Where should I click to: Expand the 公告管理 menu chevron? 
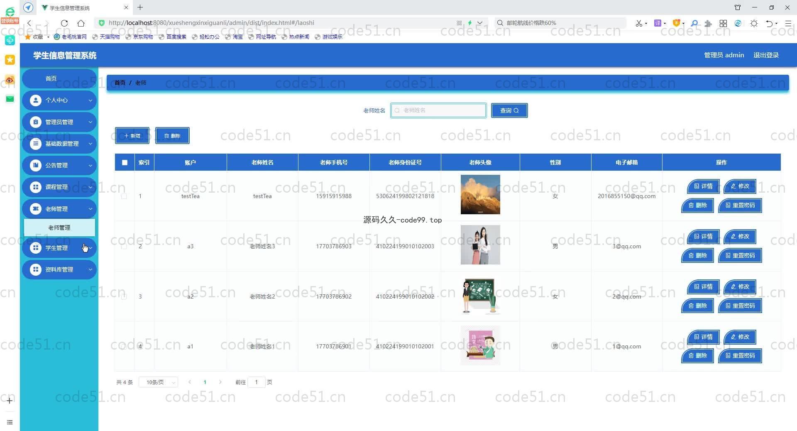coord(90,165)
